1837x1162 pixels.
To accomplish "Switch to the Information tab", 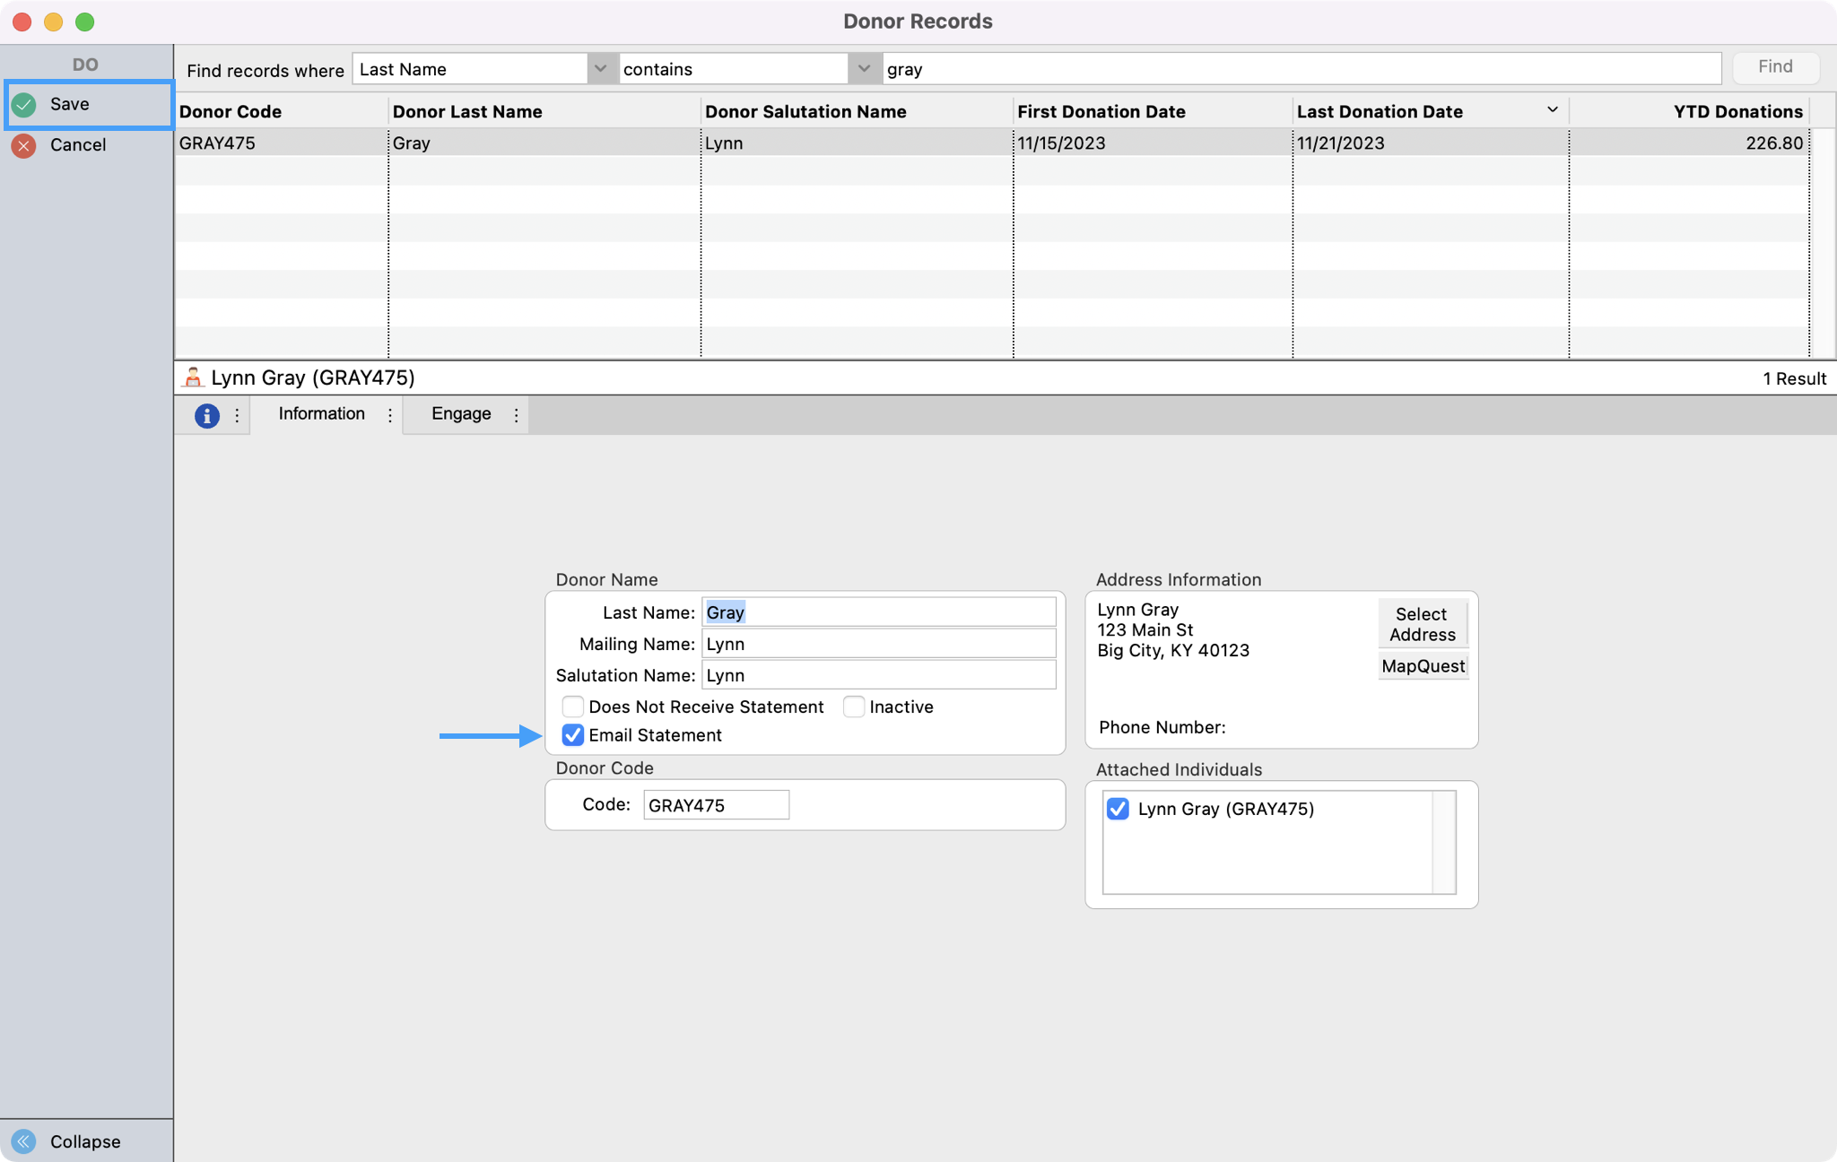I will click(x=321, y=413).
